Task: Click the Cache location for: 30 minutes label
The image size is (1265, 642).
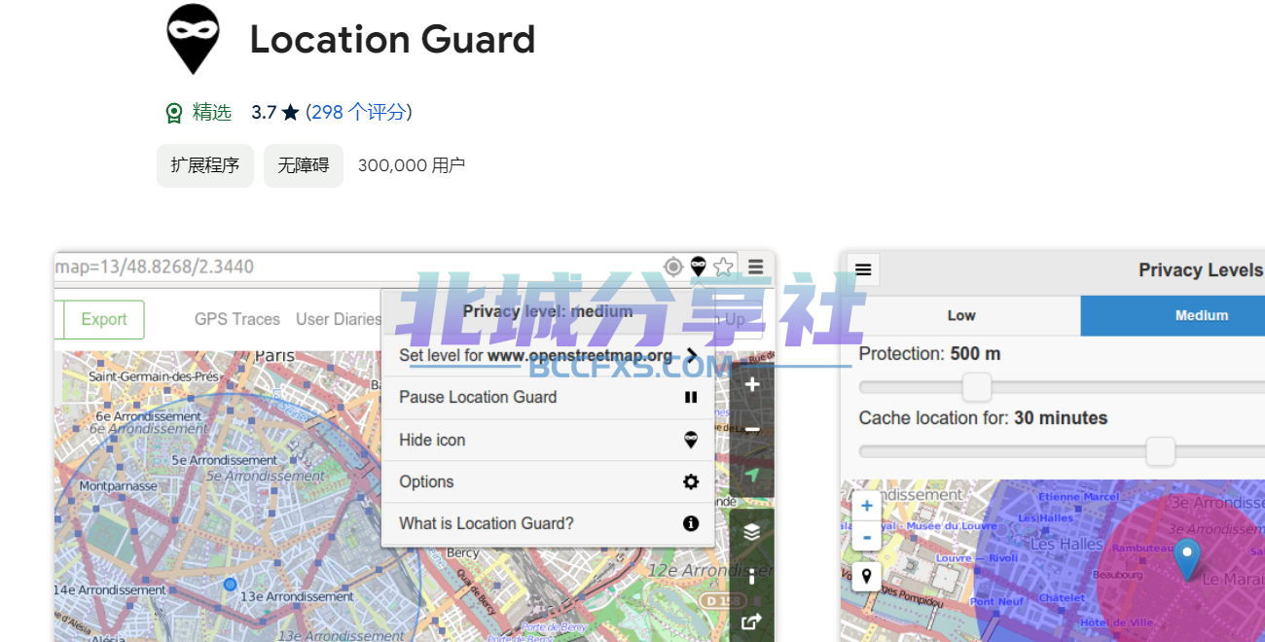Action: pyautogui.click(x=983, y=418)
